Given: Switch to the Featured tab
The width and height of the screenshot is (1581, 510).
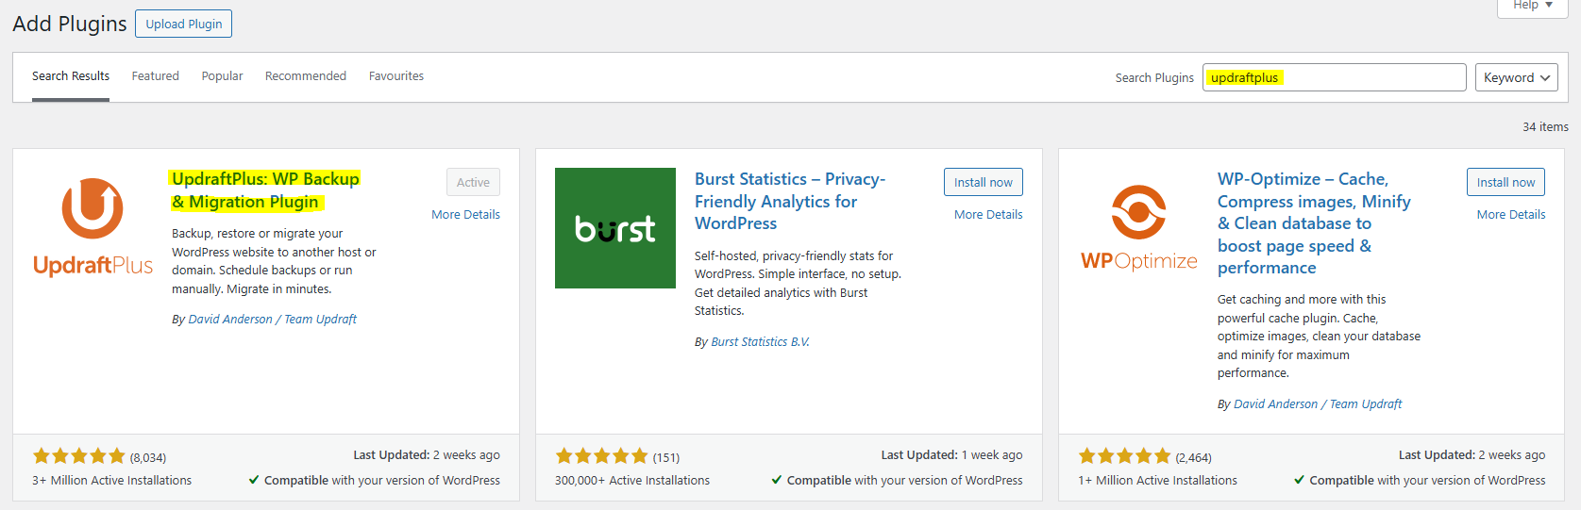Looking at the screenshot, I should (x=155, y=76).
